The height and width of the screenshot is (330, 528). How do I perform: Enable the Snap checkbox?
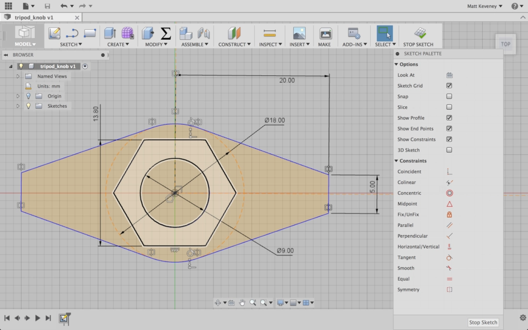tap(449, 96)
